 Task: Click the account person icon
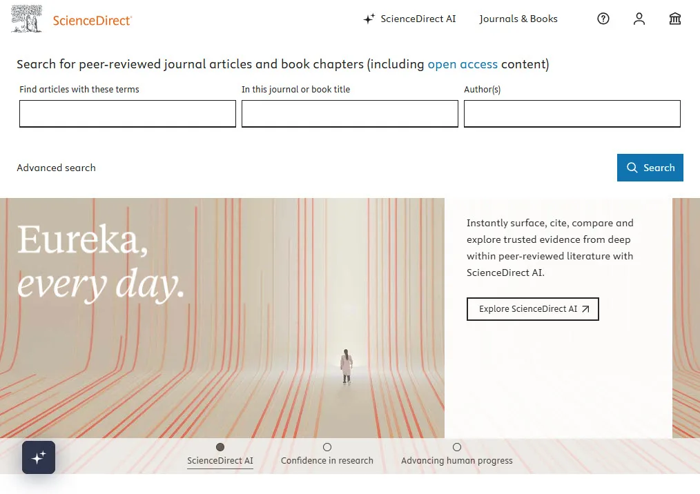pos(639,19)
